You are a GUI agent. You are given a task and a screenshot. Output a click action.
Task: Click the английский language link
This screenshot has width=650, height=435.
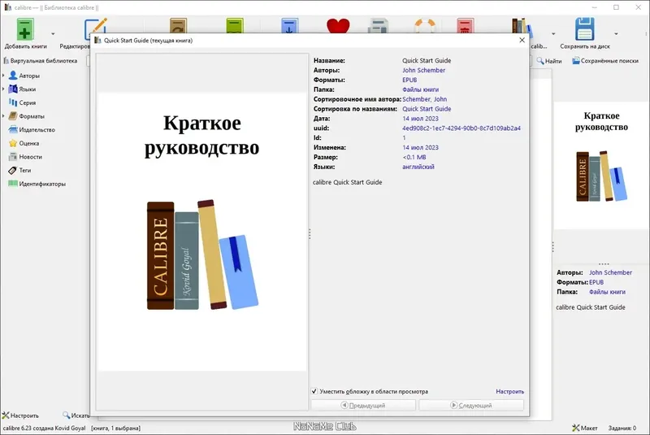click(418, 167)
